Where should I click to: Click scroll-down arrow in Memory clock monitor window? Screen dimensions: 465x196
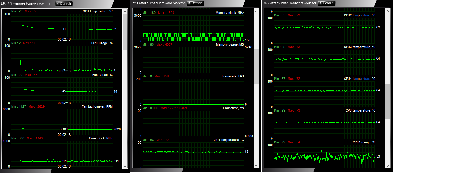[x=256, y=165]
